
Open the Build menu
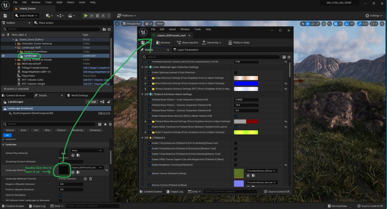pos(59,2)
